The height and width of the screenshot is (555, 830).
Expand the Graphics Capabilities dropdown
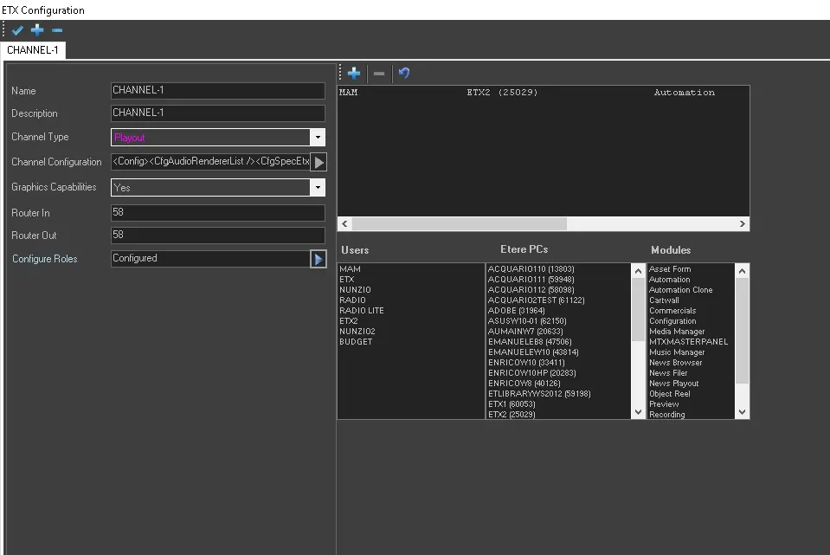pos(318,187)
